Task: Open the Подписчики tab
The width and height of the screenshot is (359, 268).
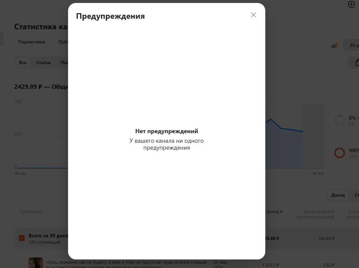Action: [32, 42]
